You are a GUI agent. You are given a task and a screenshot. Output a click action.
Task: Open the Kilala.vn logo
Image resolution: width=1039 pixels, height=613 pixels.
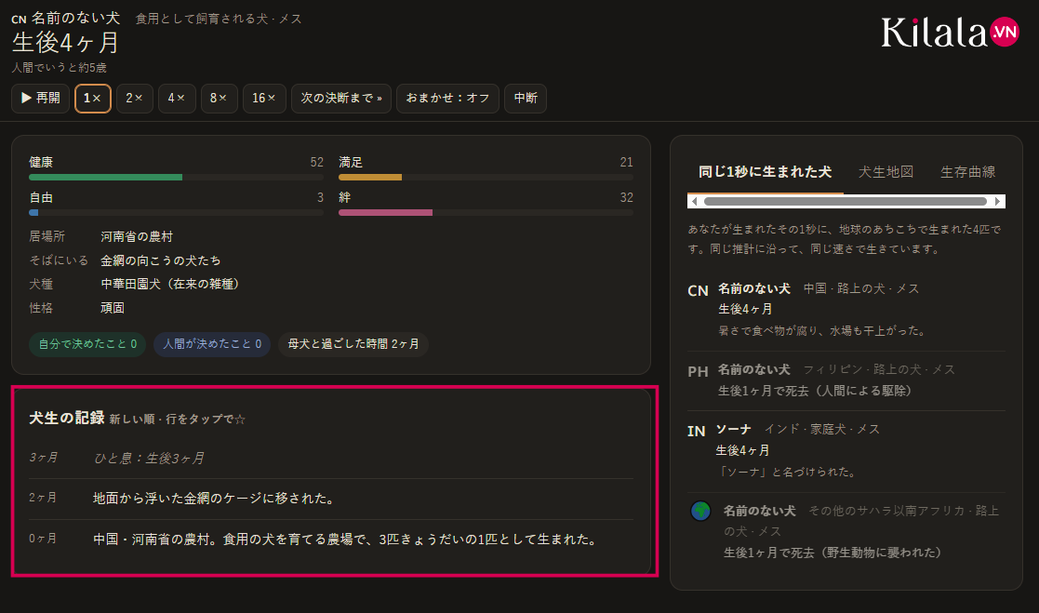pos(950,32)
